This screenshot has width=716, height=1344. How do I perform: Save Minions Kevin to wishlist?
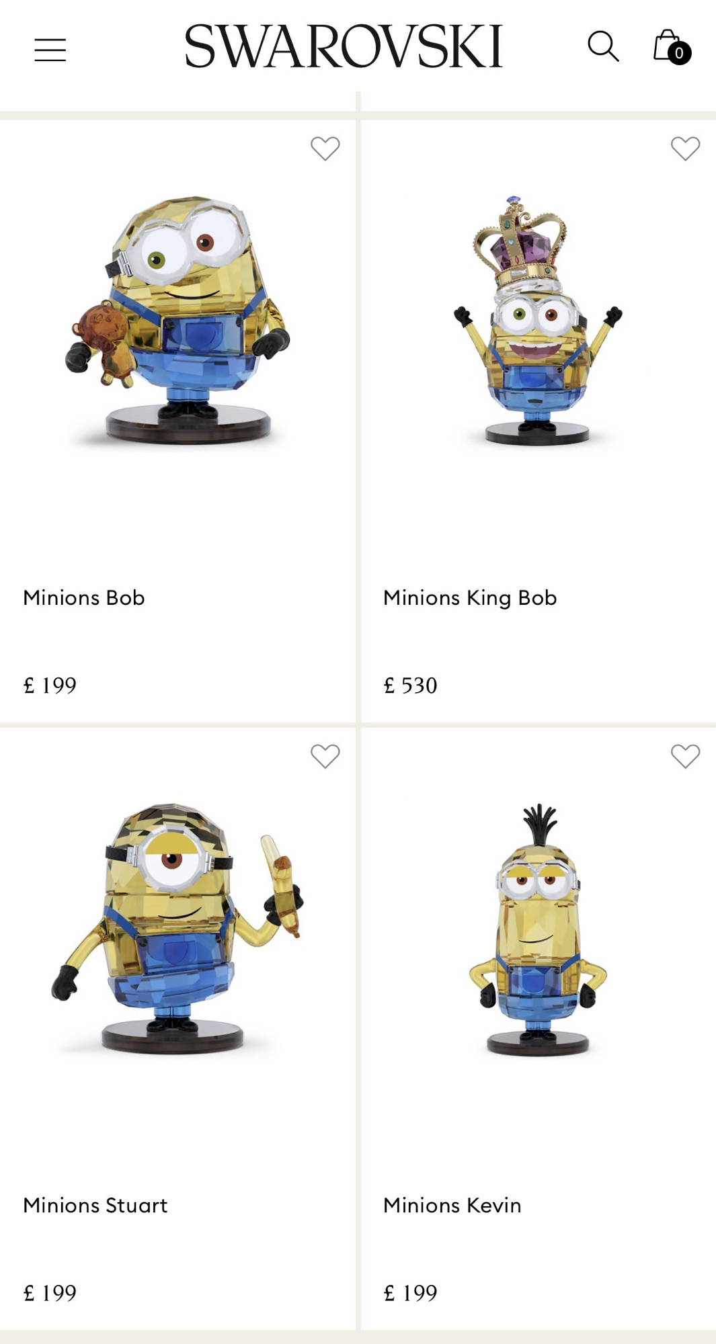coord(686,757)
